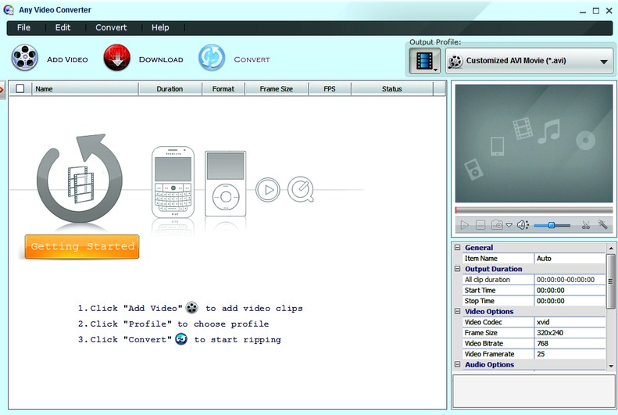Click the description box below properties
Screen dimensions: 618x415
pyautogui.click(x=534, y=392)
